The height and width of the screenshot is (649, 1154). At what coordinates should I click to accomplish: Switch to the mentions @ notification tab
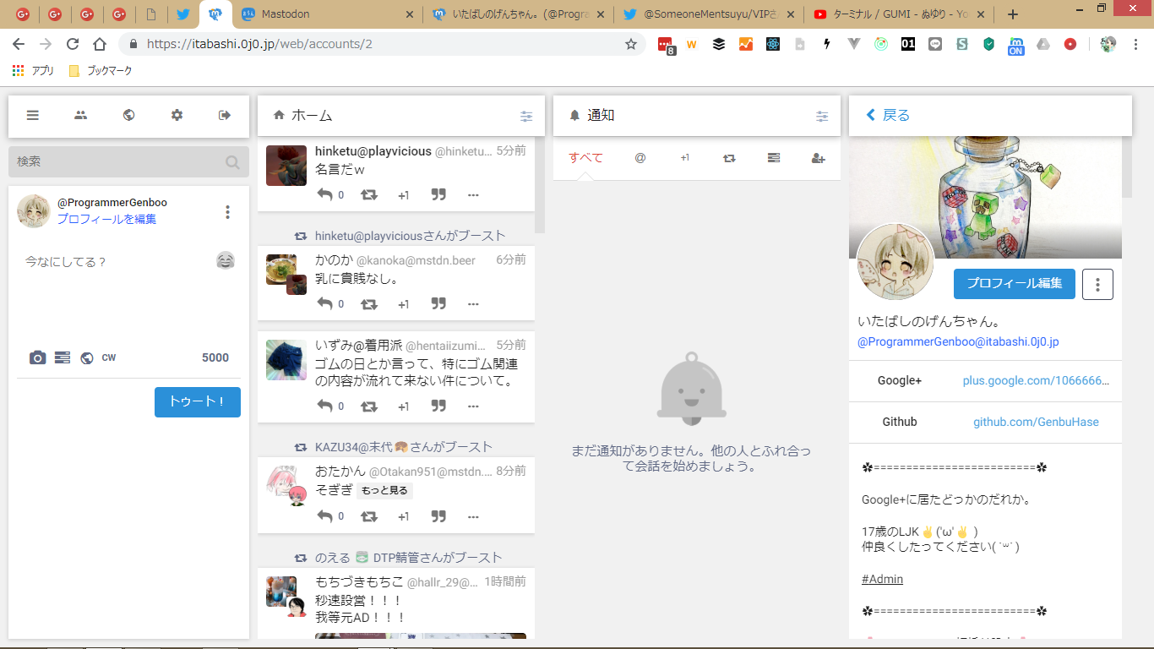[x=640, y=158]
